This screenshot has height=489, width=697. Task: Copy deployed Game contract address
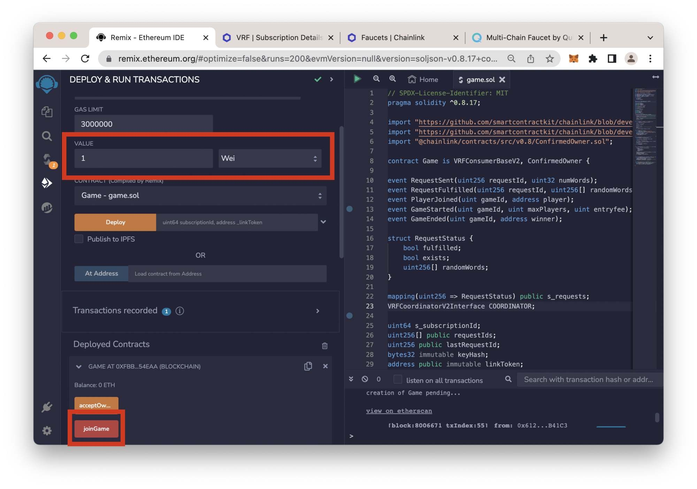coord(308,366)
